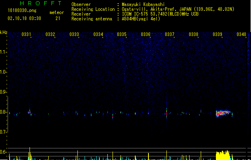Click the 0332 time marker
This screenshot has height=160, width=251.
50,34
